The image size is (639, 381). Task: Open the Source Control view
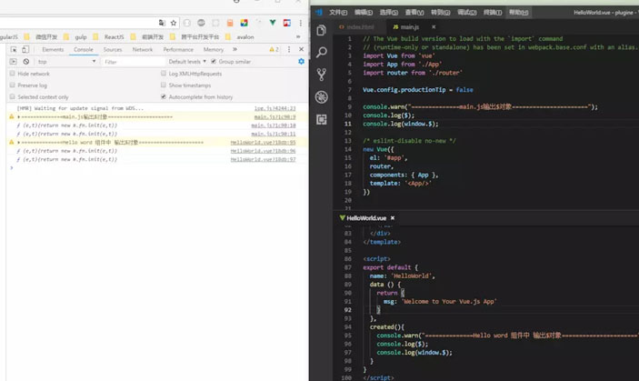point(322,75)
